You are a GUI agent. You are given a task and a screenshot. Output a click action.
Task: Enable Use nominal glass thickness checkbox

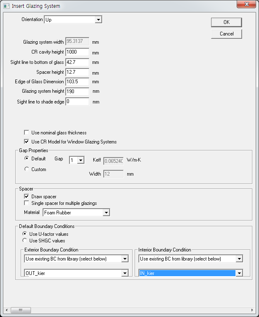27,133
